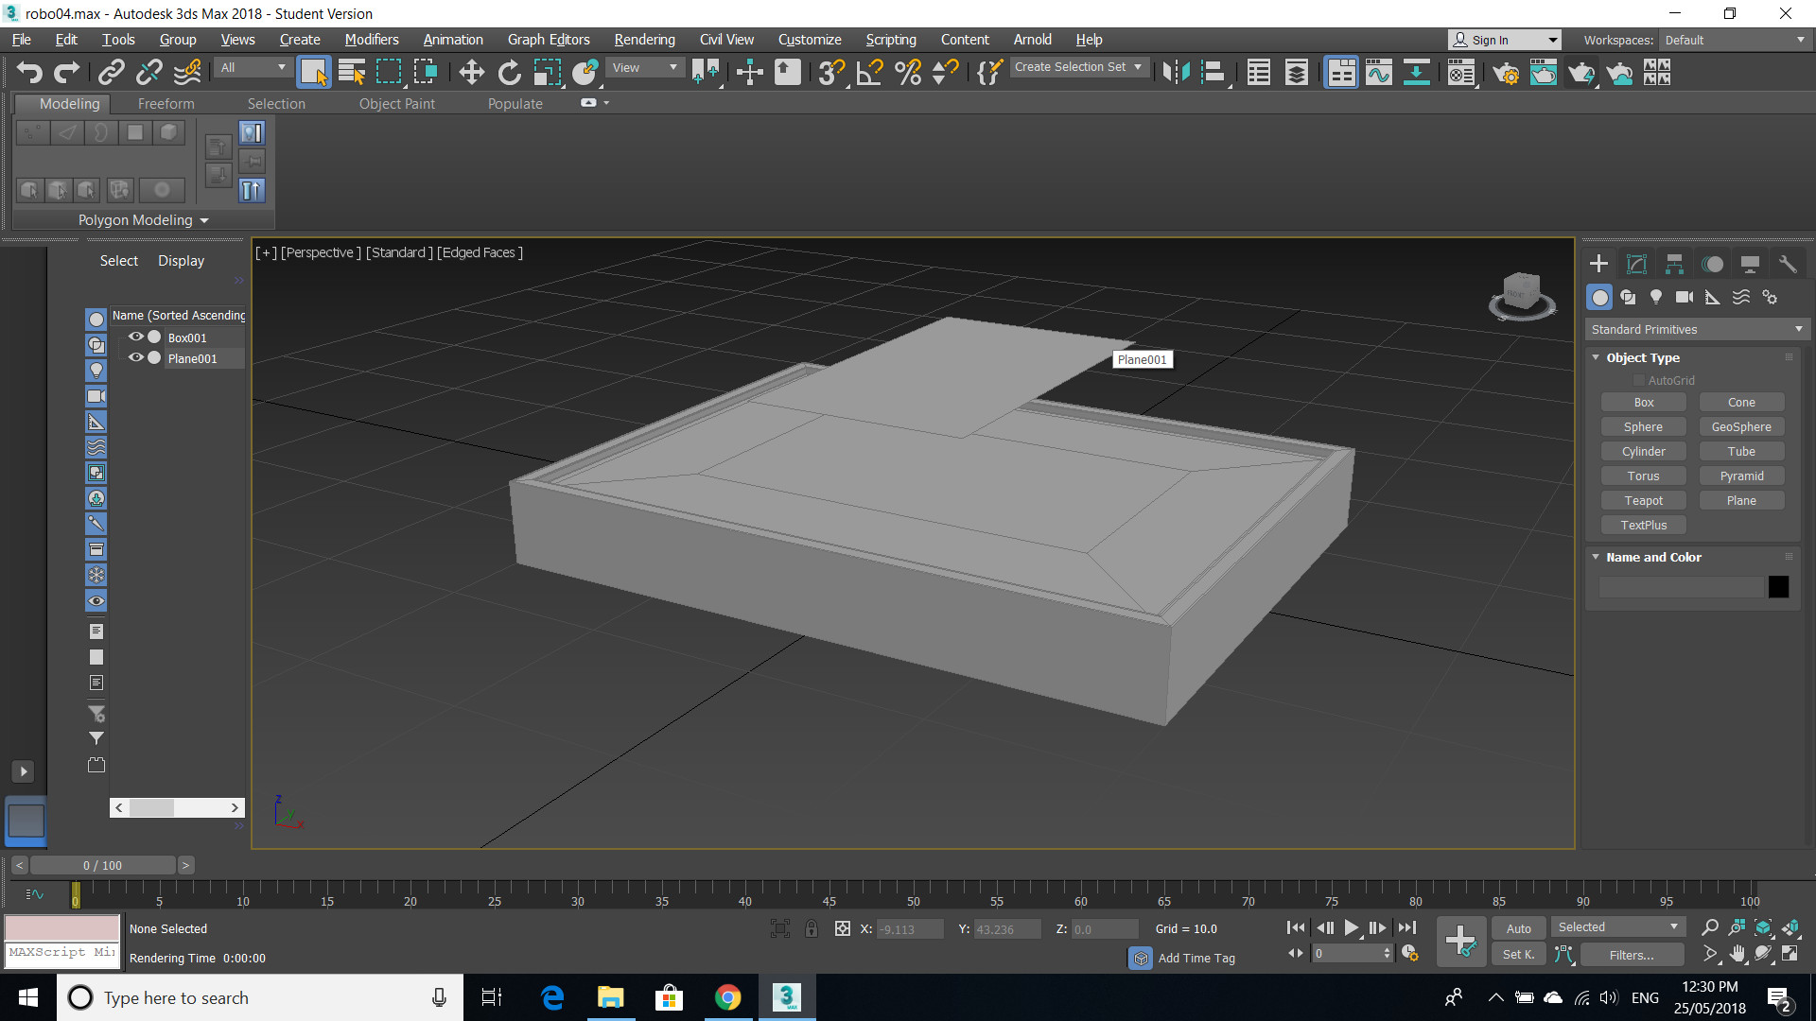The width and height of the screenshot is (1816, 1021).
Task: Open the View reference coordinate dropdown
Action: pos(645,67)
